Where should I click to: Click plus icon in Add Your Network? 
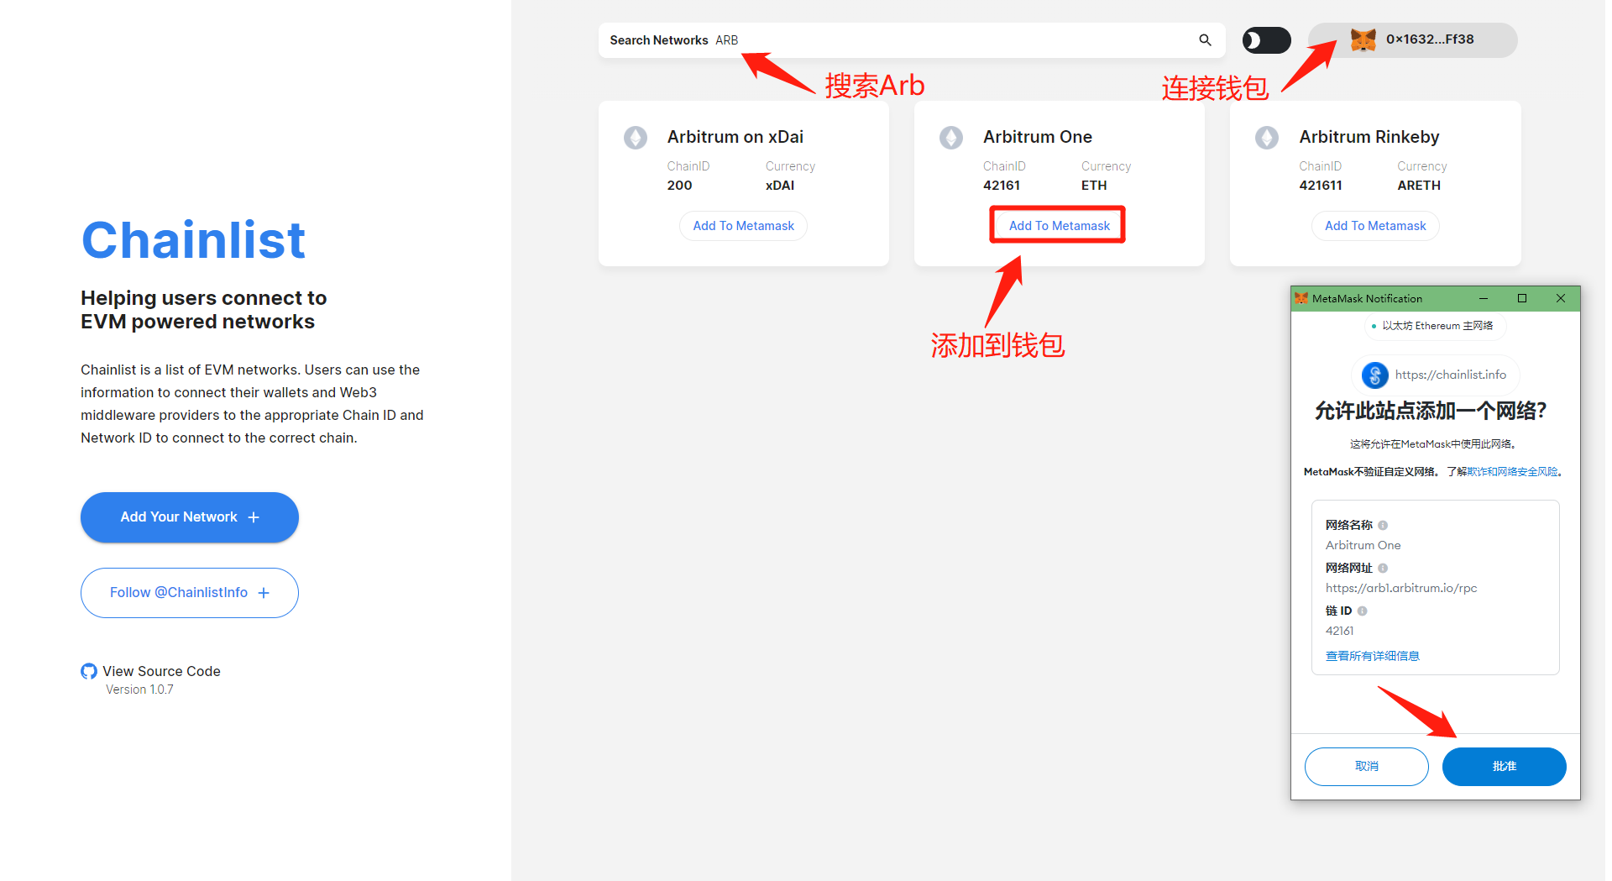click(x=254, y=517)
